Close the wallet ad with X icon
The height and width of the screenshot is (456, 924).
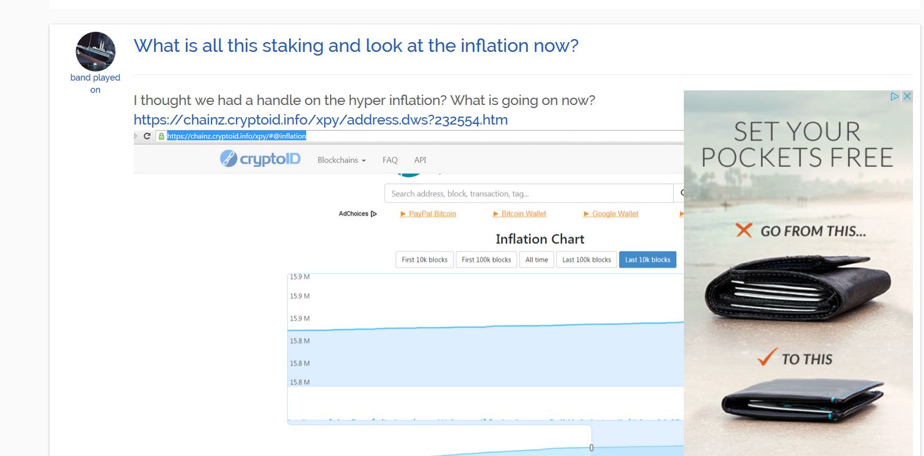click(x=908, y=96)
